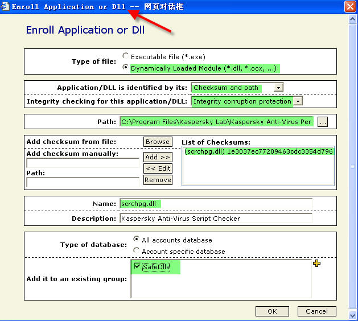The height and width of the screenshot is (321, 358).
Task: Close the Enroll Application dialog window
Action: [x=350, y=7]
